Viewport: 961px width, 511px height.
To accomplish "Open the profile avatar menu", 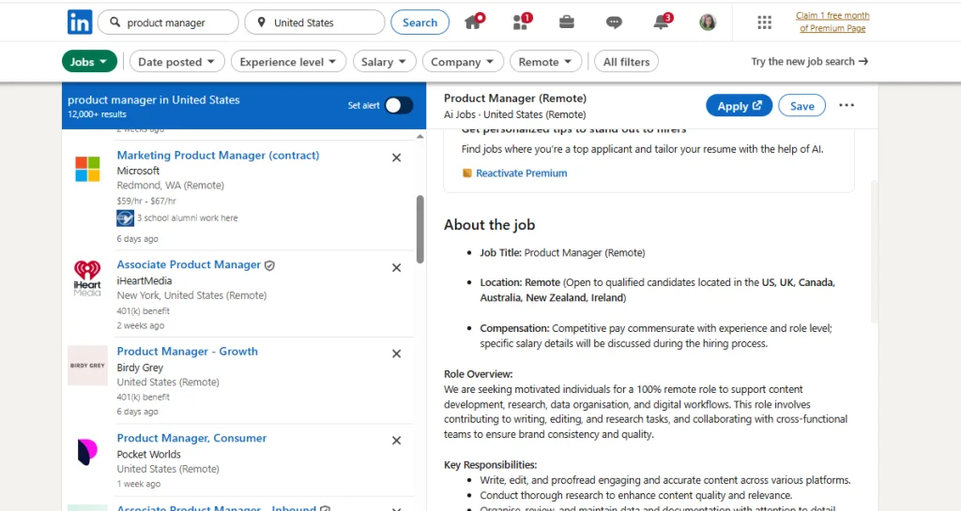I will point(708,23).
